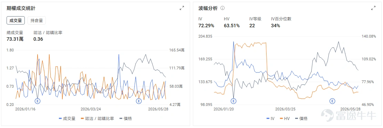
Task: Click the 波幅分析 panel title
Action: pos(208,8)
